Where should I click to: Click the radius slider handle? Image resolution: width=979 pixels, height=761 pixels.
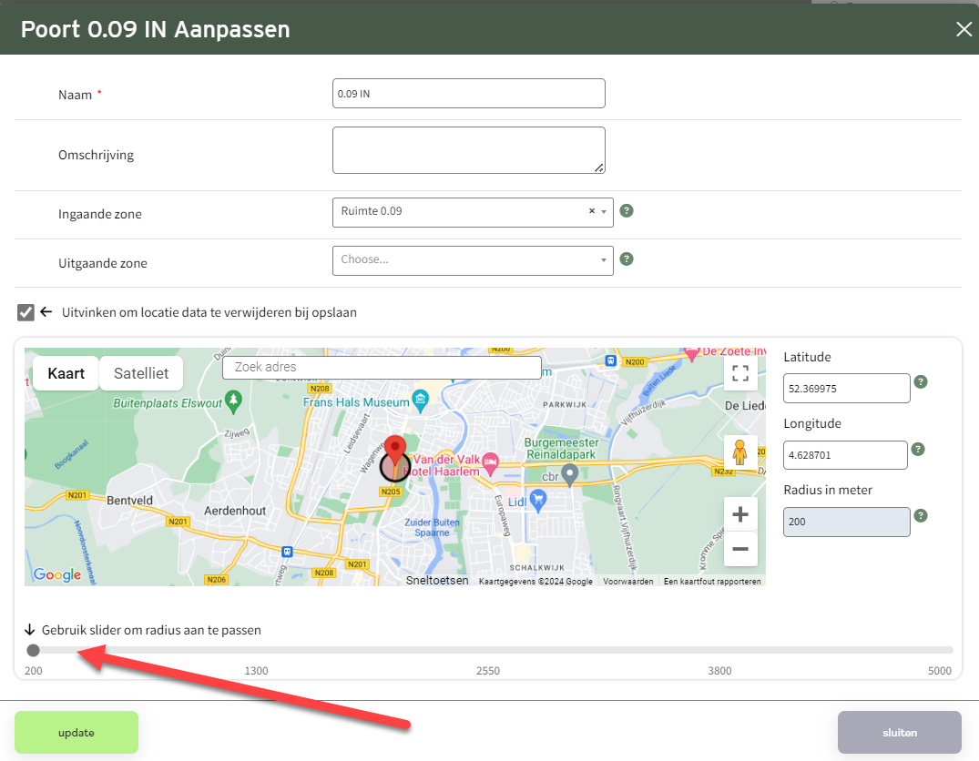(34, 650)
